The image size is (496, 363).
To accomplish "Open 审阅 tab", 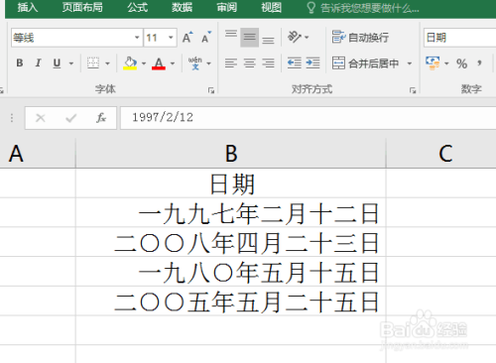I will pos(226,7).
